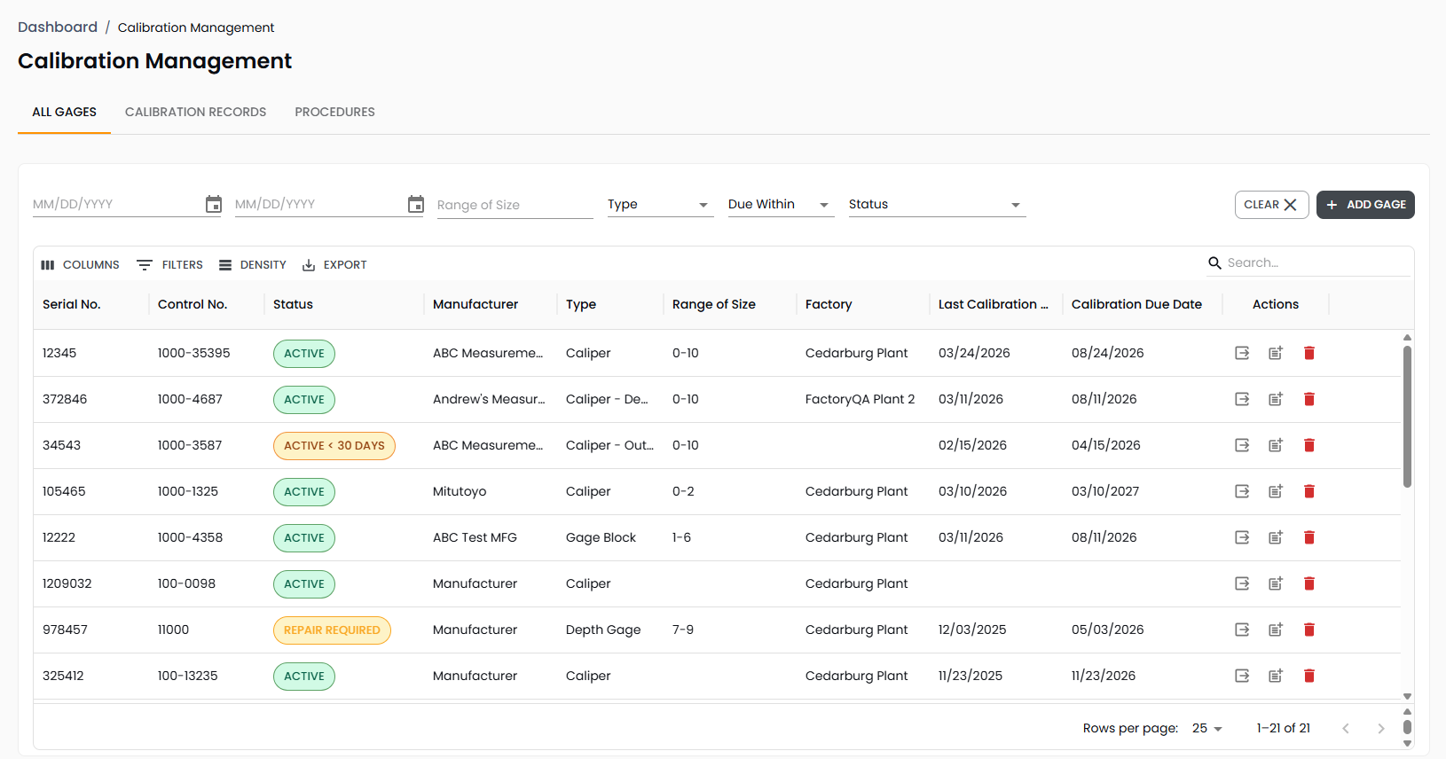Image resolution: width=1446 pixels, height=759 pixels.
Task: Delete the Repair Required gage 978457
Action: (1308, 630)
